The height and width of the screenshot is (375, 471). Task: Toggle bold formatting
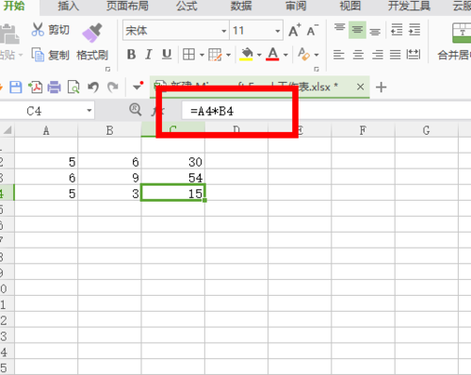131,55
